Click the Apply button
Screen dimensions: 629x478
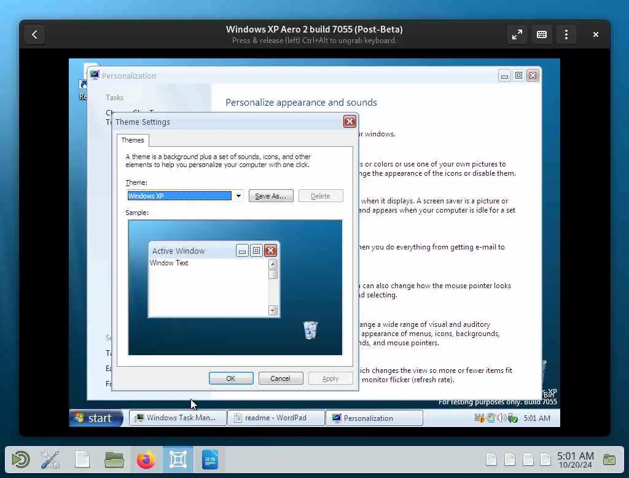coord(330,378)
